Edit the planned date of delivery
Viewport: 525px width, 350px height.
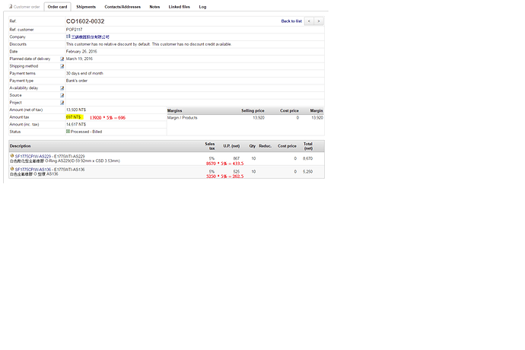pyautogui.click(x=62, y=59)
